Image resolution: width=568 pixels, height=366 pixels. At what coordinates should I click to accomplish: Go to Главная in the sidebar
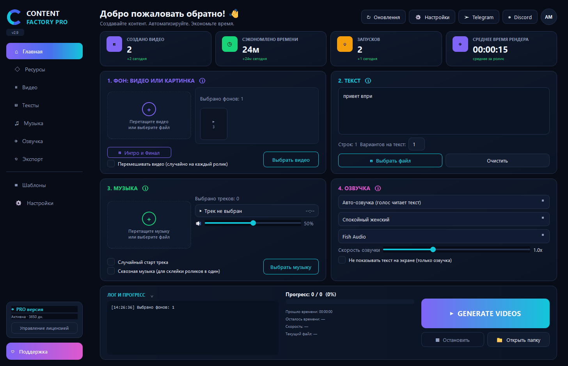(44, 51)
